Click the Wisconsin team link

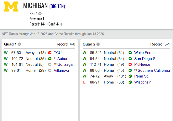[143, 82]
